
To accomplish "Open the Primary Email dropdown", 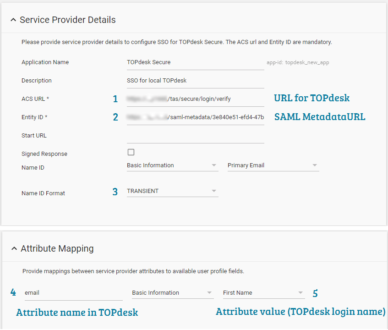I will tap(270, 165).
